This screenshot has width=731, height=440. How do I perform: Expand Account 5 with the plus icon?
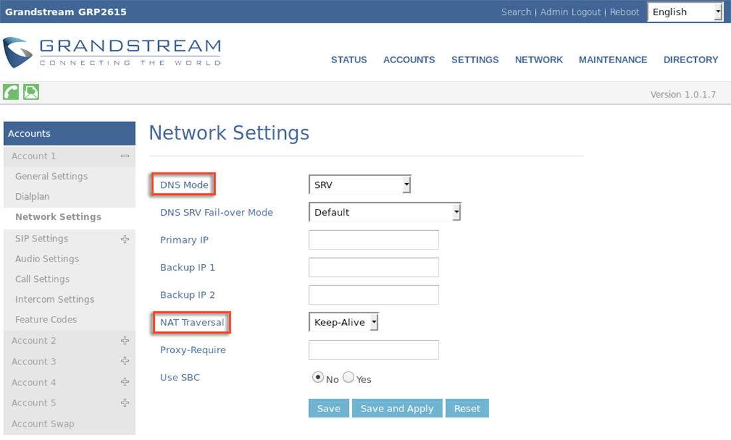click(x=125, y=403)
